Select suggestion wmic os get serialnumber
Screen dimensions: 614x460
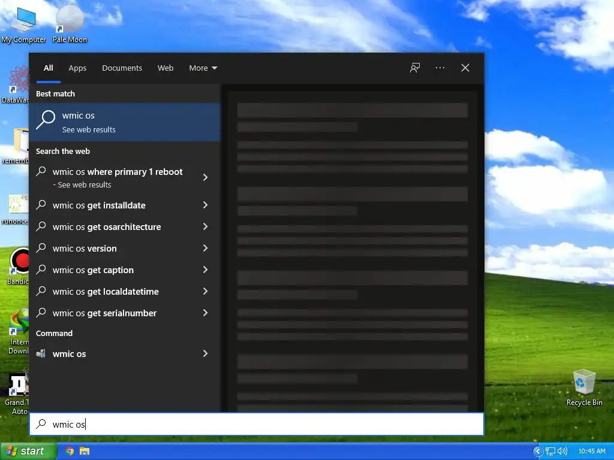(125, 313)
